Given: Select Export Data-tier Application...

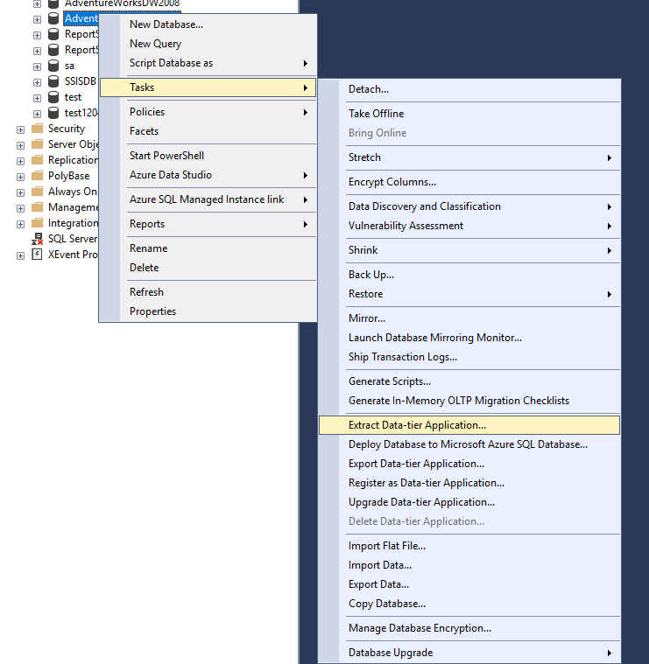Looking at the screenshot, I should (469, 464).
